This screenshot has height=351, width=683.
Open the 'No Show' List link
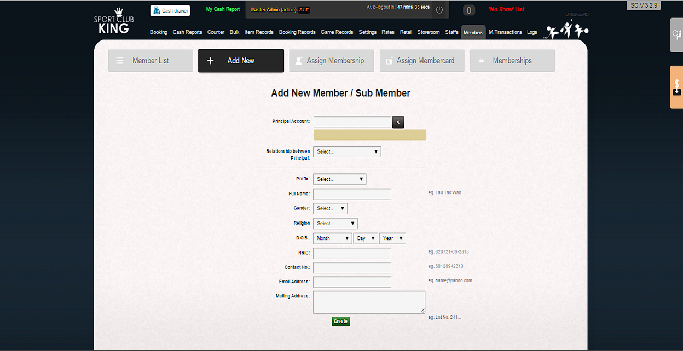(x=506, y=9)
